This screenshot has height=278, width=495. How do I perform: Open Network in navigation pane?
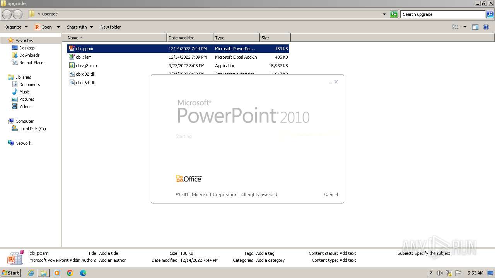23,143
